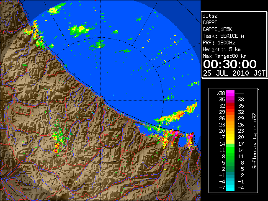Click the 'Max Range:80 km' text
Screen dimensions: 268x201
coord(224,56)
